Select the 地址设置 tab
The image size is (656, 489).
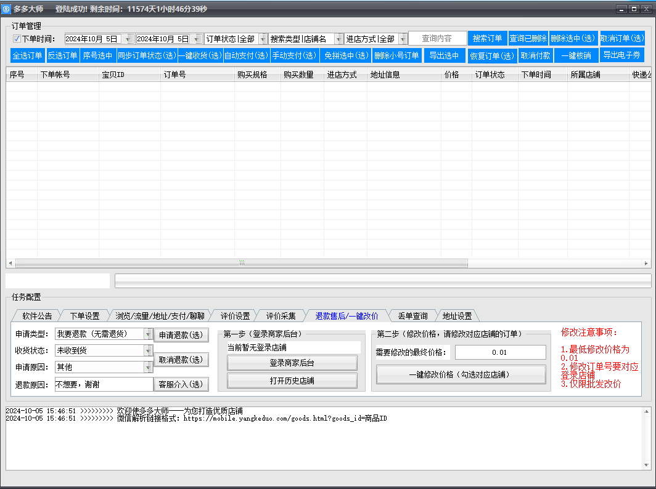457,316
